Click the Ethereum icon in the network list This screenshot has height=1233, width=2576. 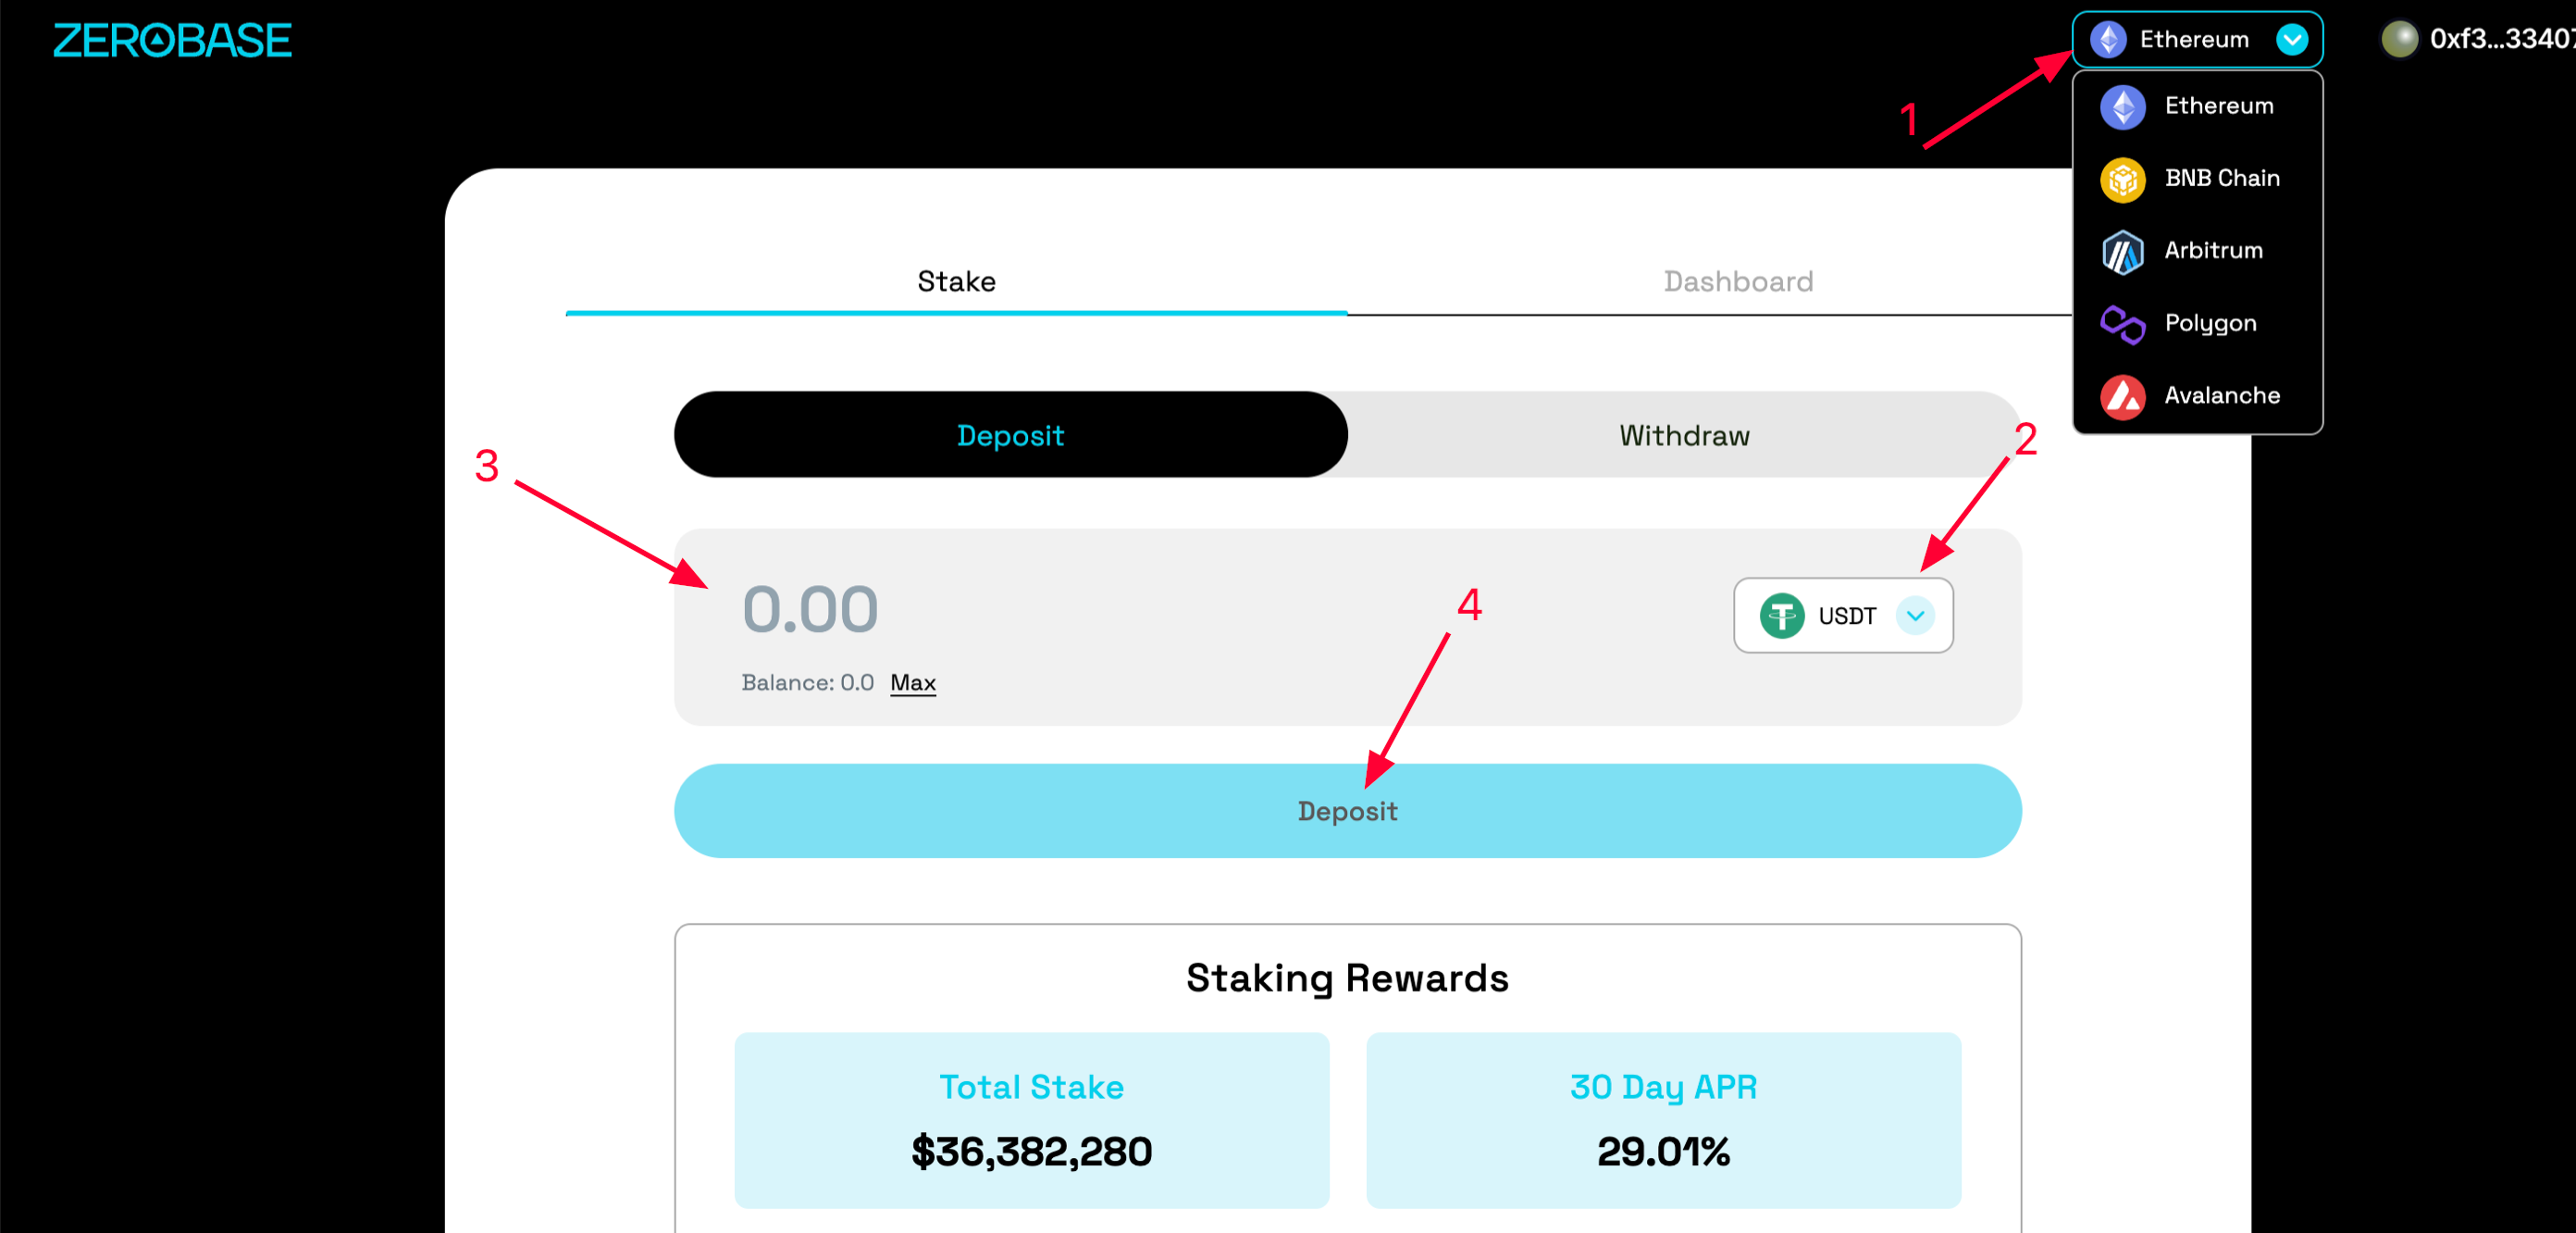(x=2123, y=106)
